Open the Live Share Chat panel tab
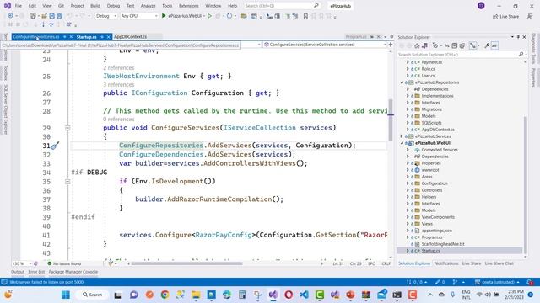540x303 pixels. point(499,263)
